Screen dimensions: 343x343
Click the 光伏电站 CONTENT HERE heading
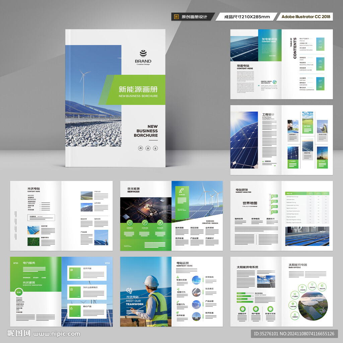[34, 190]
